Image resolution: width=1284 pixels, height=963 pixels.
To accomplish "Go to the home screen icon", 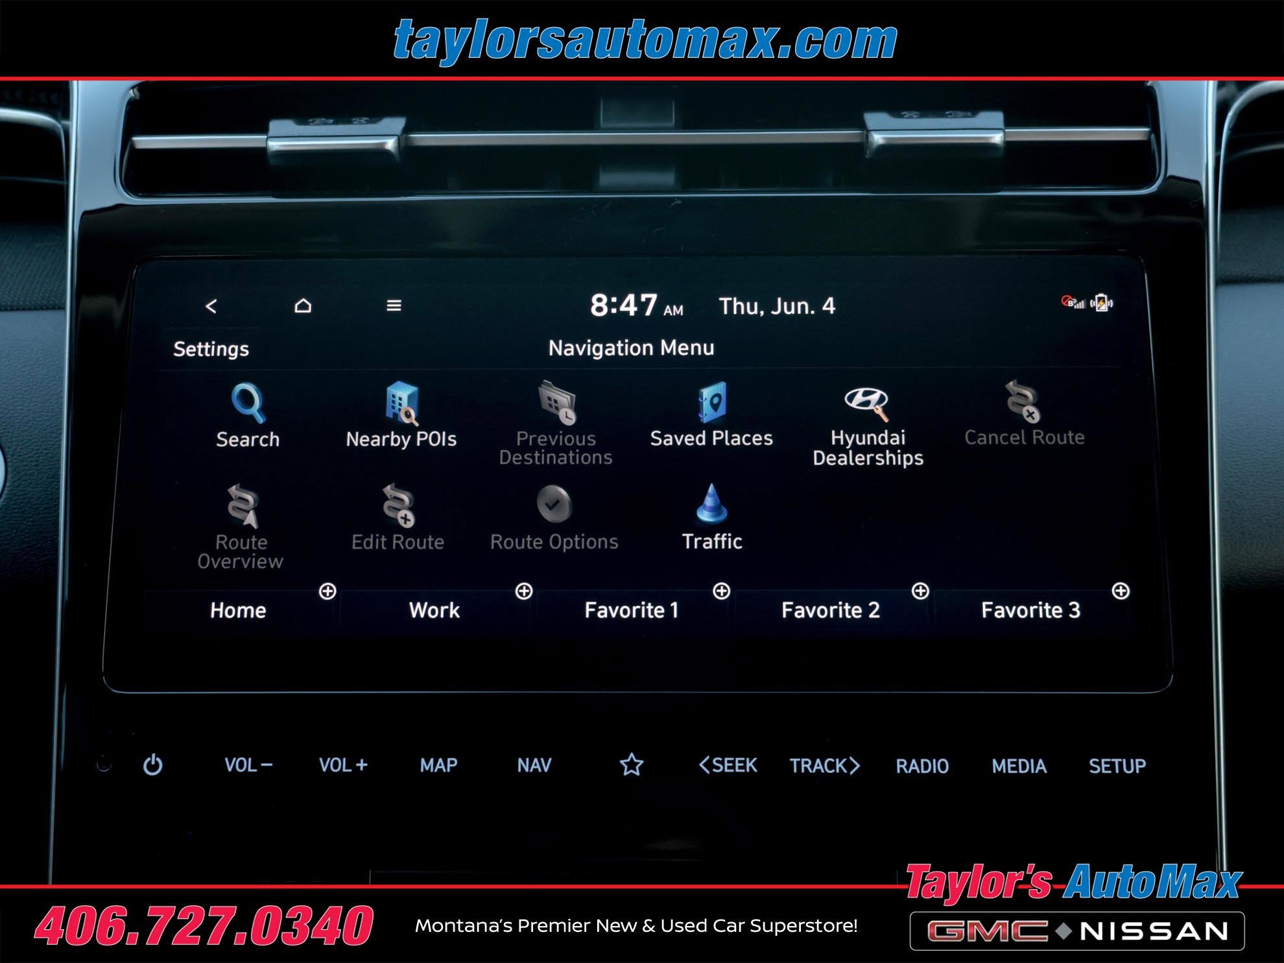I will (303, 305).
